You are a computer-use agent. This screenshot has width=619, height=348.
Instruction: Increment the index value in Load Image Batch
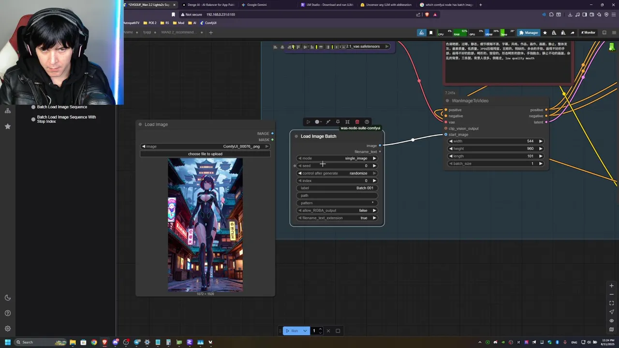[x=374, y=181]
